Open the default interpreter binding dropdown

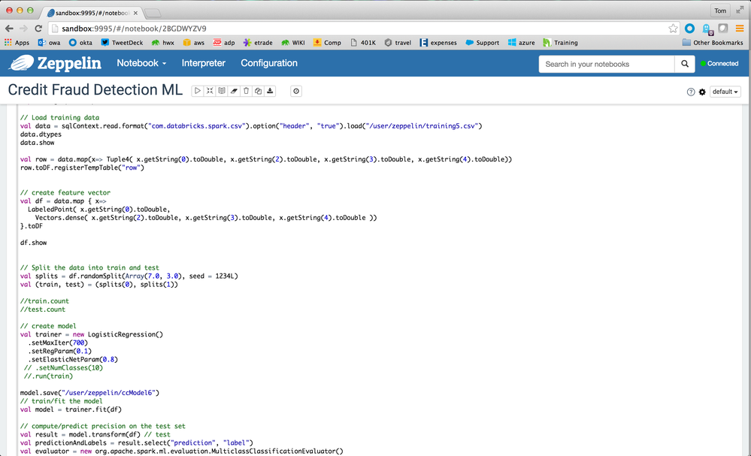(x=724, y=91)
